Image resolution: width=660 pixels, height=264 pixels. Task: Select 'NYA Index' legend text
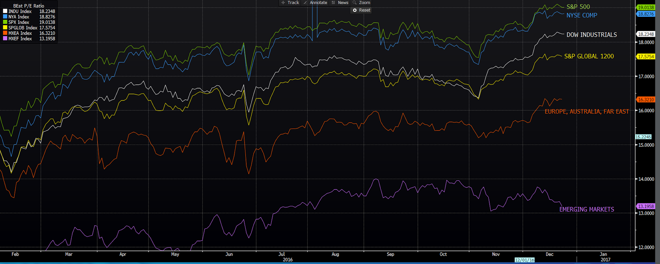(19, 17)
